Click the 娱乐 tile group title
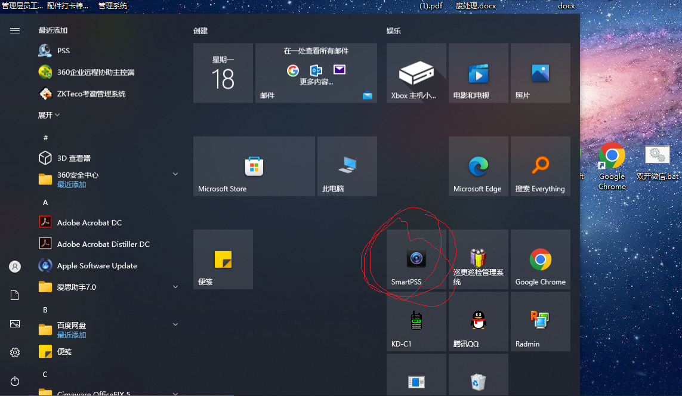682x396 pixels. click(x=394, y=31)
